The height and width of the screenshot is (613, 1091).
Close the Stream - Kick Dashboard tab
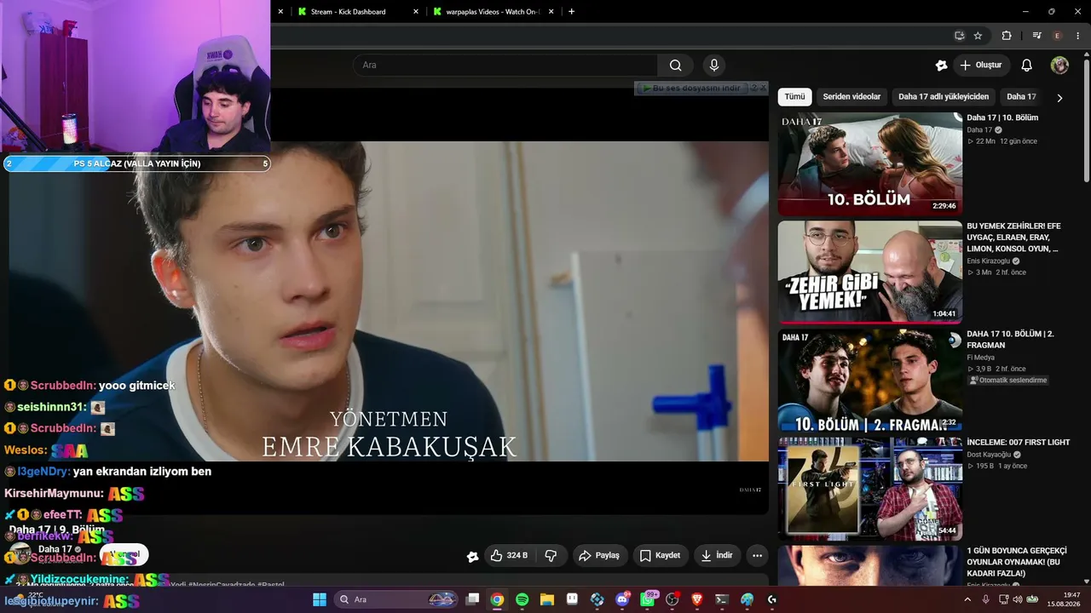[416, 12]
